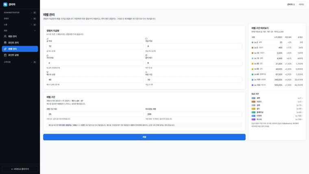Expand the ADMINISTRATOR sidebar section
Image resolution: width=309 pixels, height=174 pixels.
click(20, 13)
